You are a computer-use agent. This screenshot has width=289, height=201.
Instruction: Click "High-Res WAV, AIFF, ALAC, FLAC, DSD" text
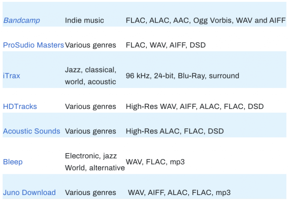point(195,106)
